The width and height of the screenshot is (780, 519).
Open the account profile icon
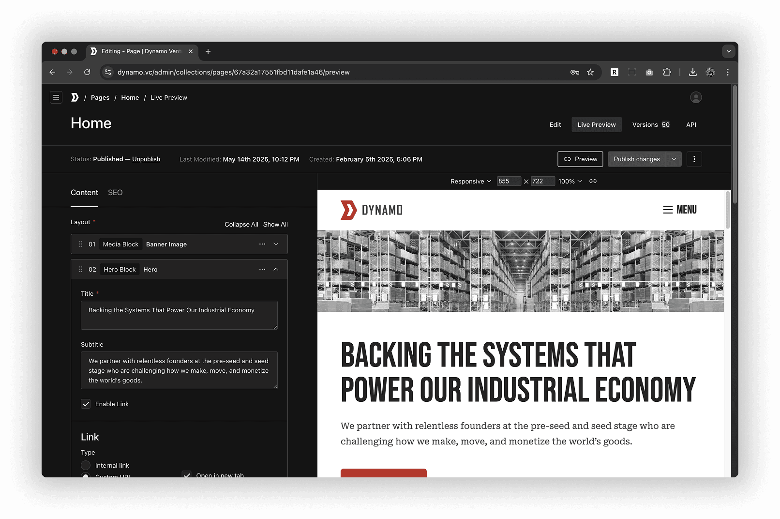pyautogui.click(x=696, y=97)
